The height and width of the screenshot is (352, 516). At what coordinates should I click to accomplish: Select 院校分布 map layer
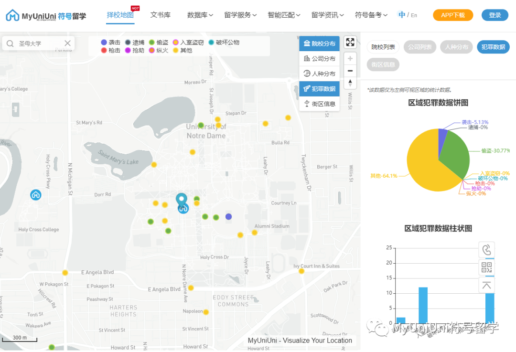(x=319, y=43)
